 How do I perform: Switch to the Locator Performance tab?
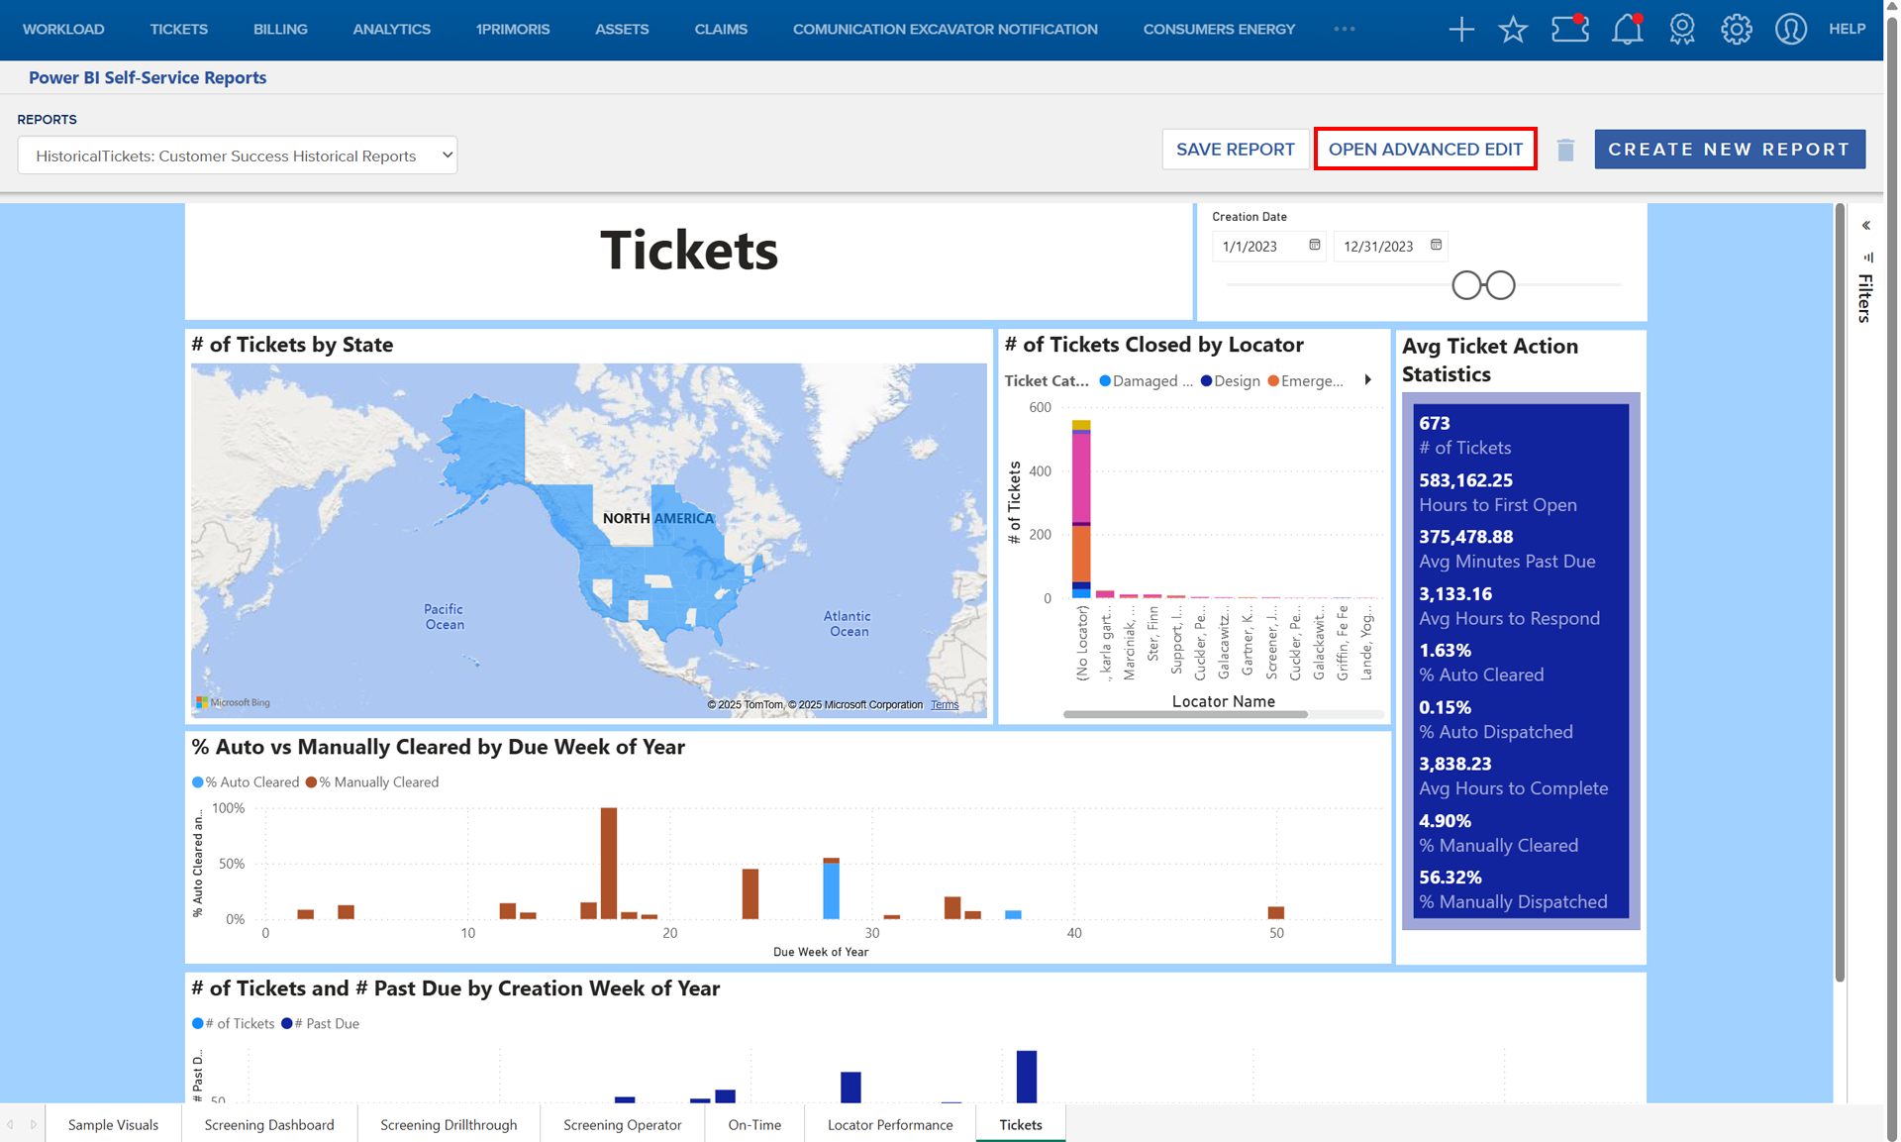pyautogui.click(x=889, y=1124)
